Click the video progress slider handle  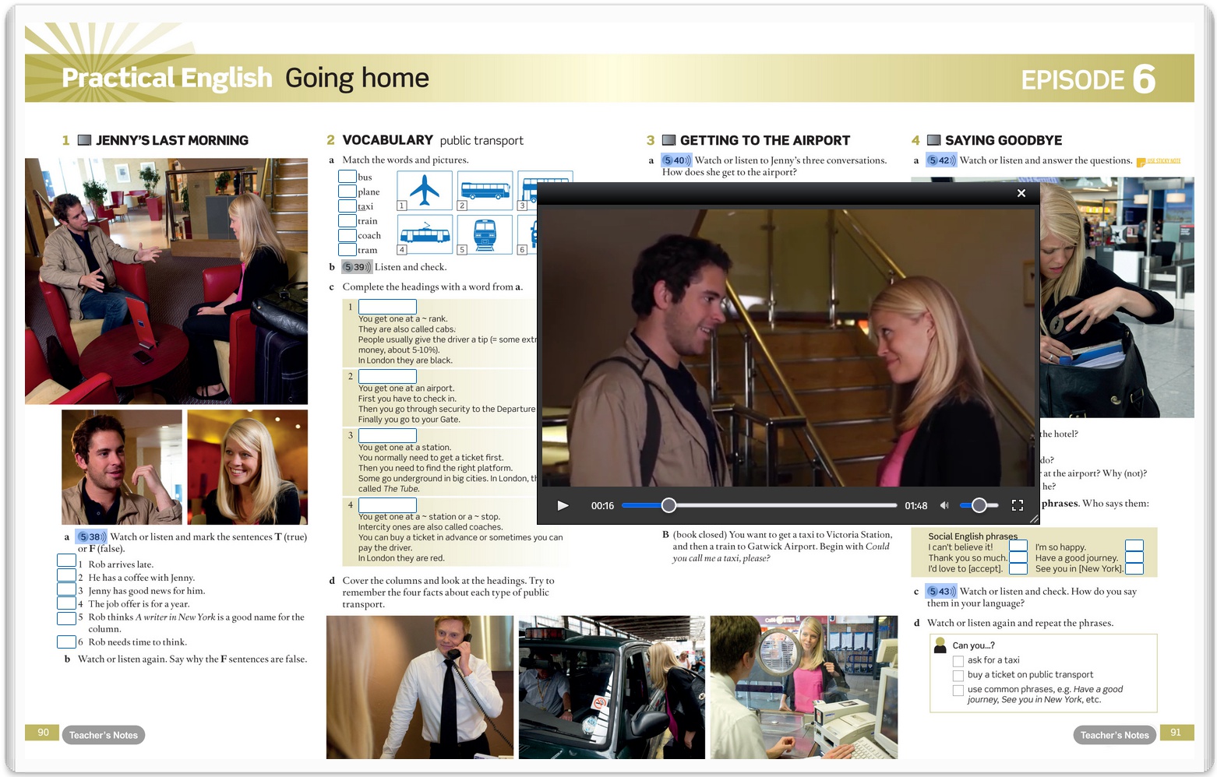pyautogui.click(x=668, y=505)
